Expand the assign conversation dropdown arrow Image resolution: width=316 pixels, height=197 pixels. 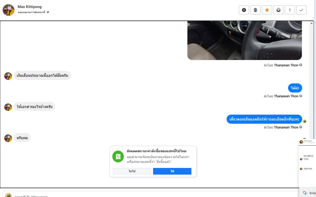point(48,12)
